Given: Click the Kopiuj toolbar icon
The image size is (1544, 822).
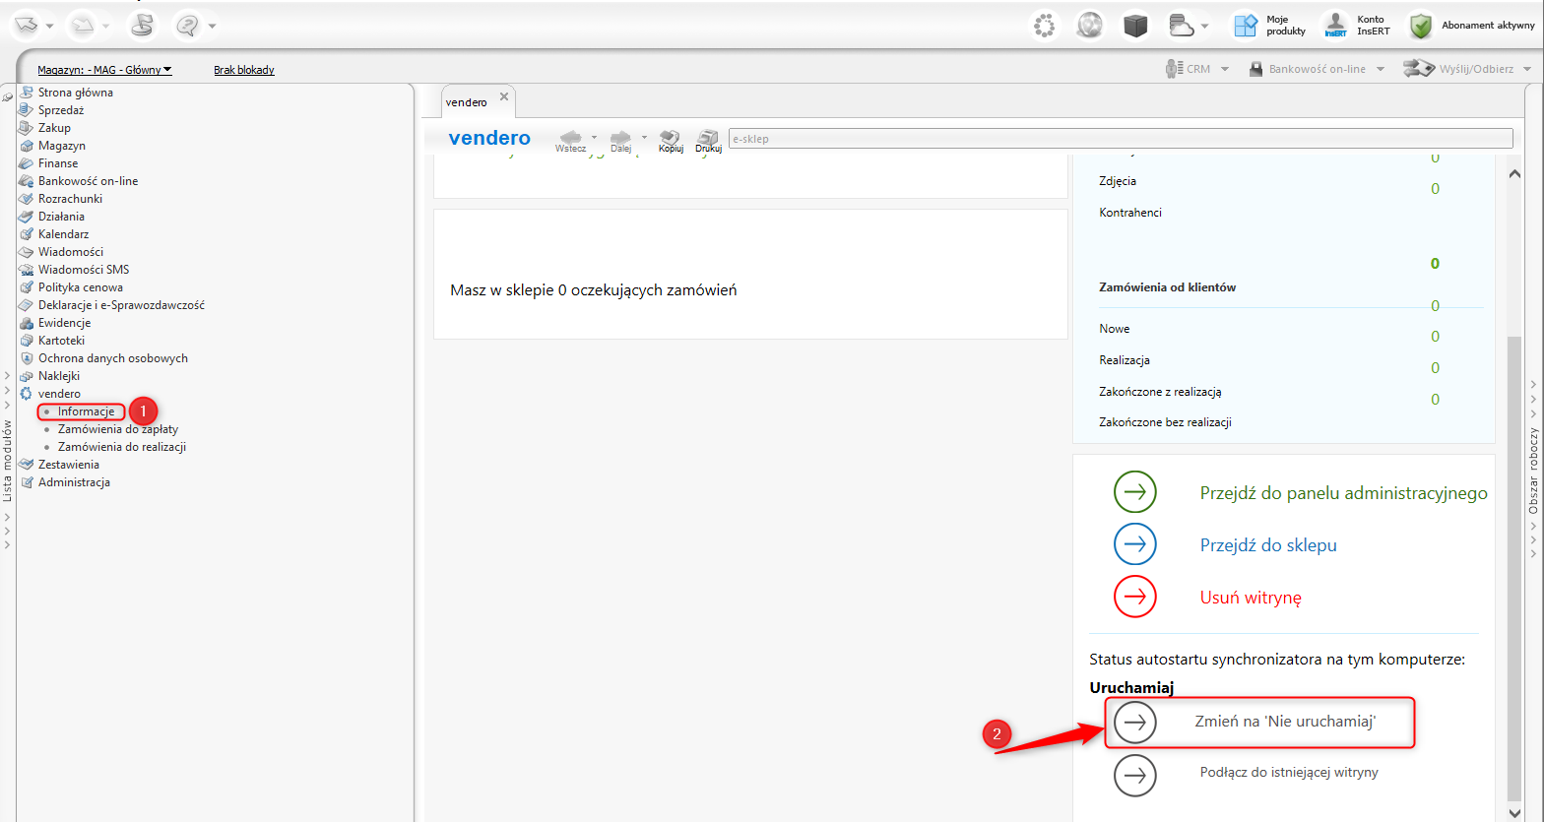Looking at the screenshot, I should [x=671, y=141].
